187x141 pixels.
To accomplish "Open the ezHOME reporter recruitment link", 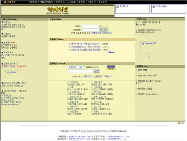I will tap(147, 76).
